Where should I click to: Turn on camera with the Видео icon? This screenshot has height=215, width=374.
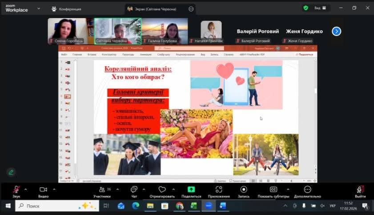coord(43,190)
